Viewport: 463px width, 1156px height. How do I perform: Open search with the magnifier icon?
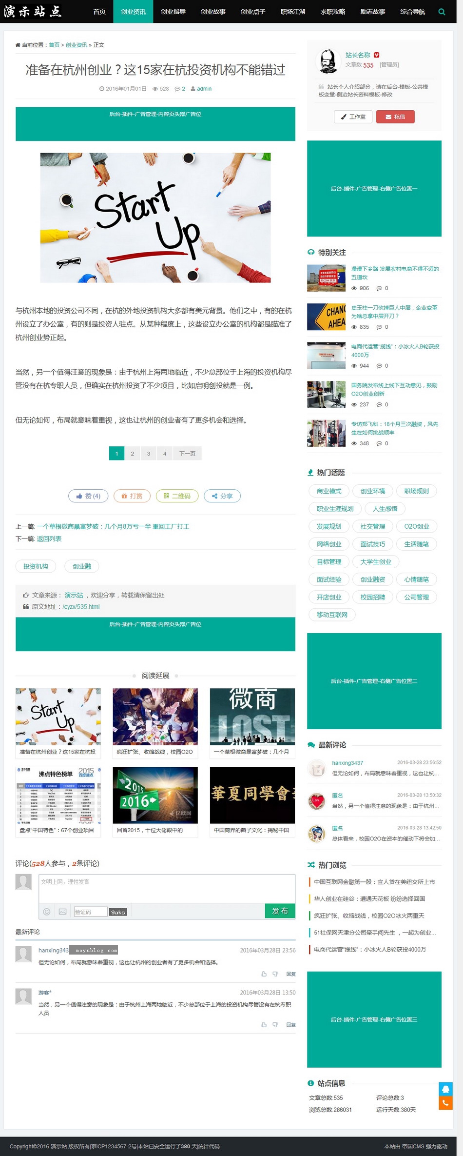pos(442,12)
